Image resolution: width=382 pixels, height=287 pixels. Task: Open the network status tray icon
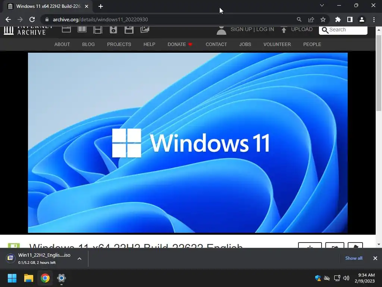coord(337,278)
